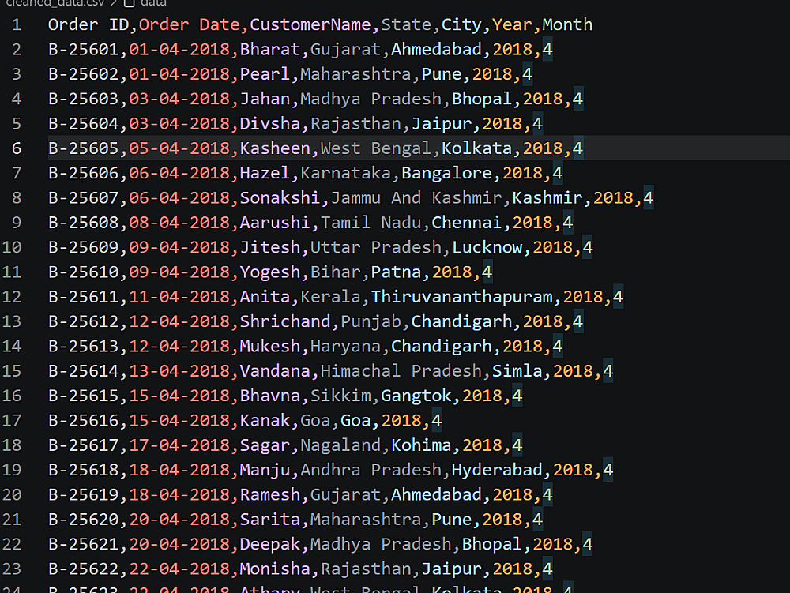This screenshot has height=593, width=790.
Task: Open the cleaned_data.csv breadcrumb
Action: pyautogui.click(x=55, y=2)
